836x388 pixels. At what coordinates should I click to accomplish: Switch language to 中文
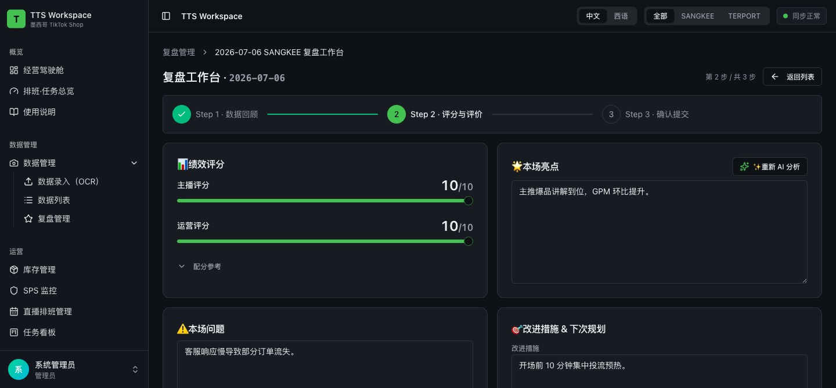593,16
